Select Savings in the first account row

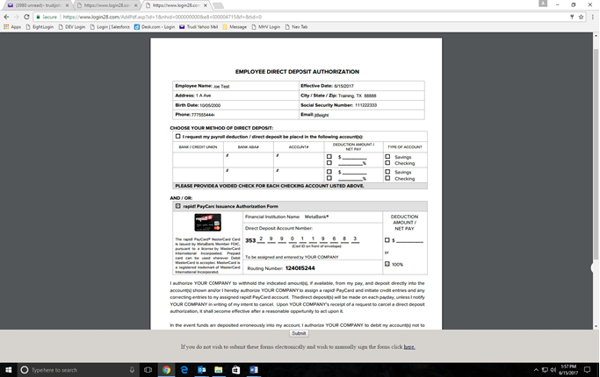pyautogui.click(x=387, y=157)
